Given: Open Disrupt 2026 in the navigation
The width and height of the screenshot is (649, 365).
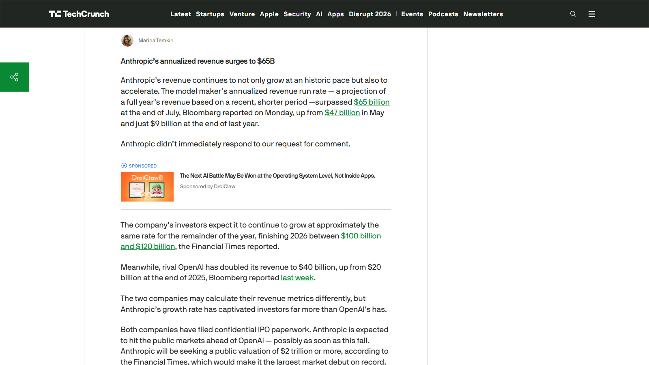Looking at the screenshot, I should 370,14.
